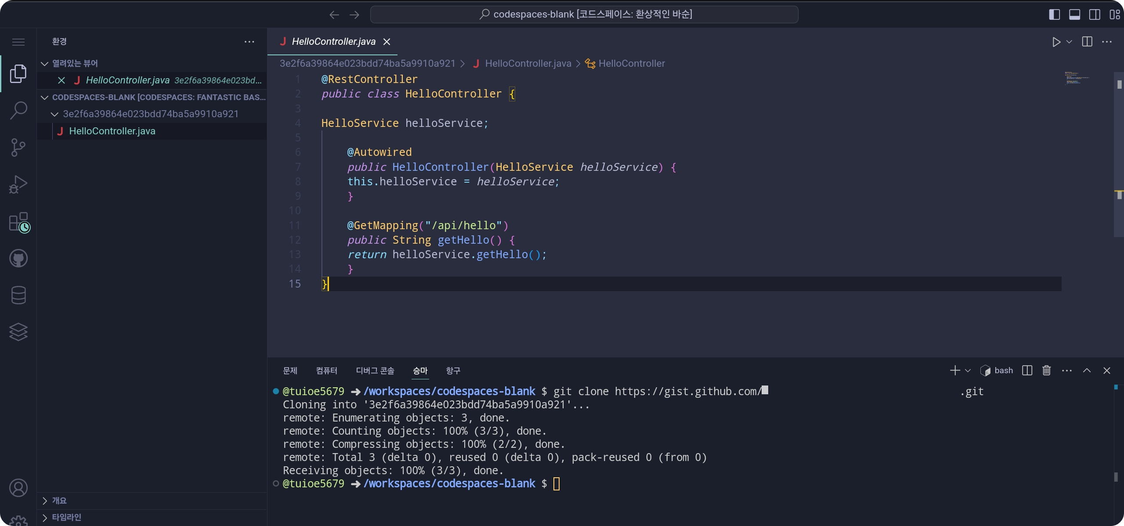1124x526 pixels.
Task: Open the Extensions view
Action: click(x=18, y=222)
